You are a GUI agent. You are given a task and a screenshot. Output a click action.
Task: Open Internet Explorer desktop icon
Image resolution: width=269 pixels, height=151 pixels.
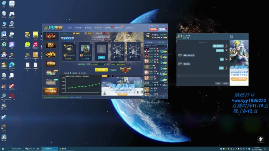click(x=4, y=46)
